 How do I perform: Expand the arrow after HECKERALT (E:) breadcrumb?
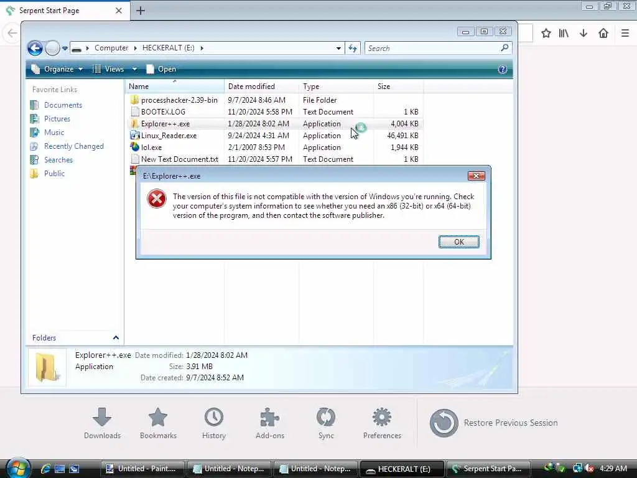point(202,48)
